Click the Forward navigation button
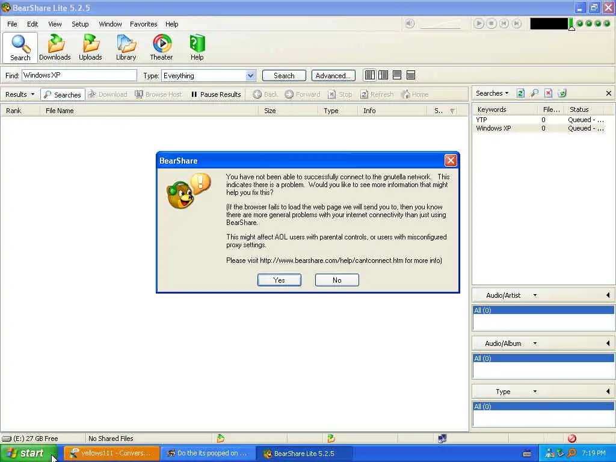This screenshot has height=462, width=616. coord(302,94)
